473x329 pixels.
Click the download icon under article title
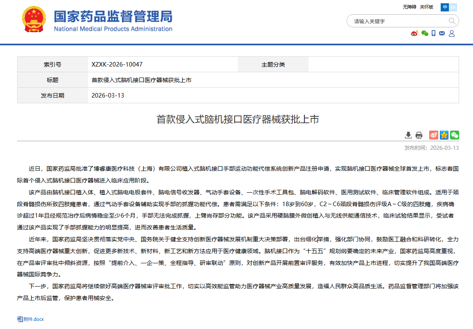[x=408, y=135]
